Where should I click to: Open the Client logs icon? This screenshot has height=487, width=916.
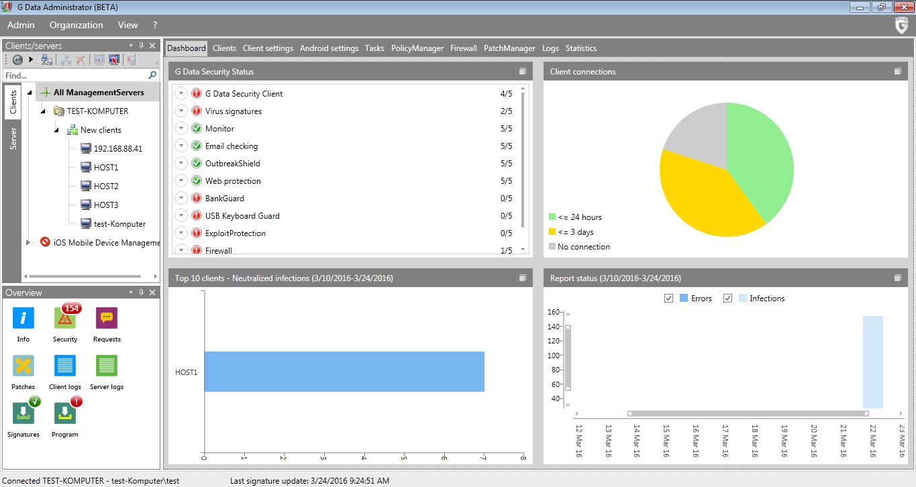(65, 366)
